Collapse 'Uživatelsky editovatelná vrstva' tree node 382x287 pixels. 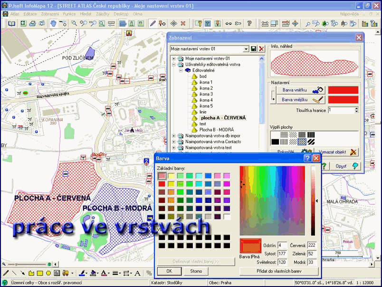[x=174, y=65]
